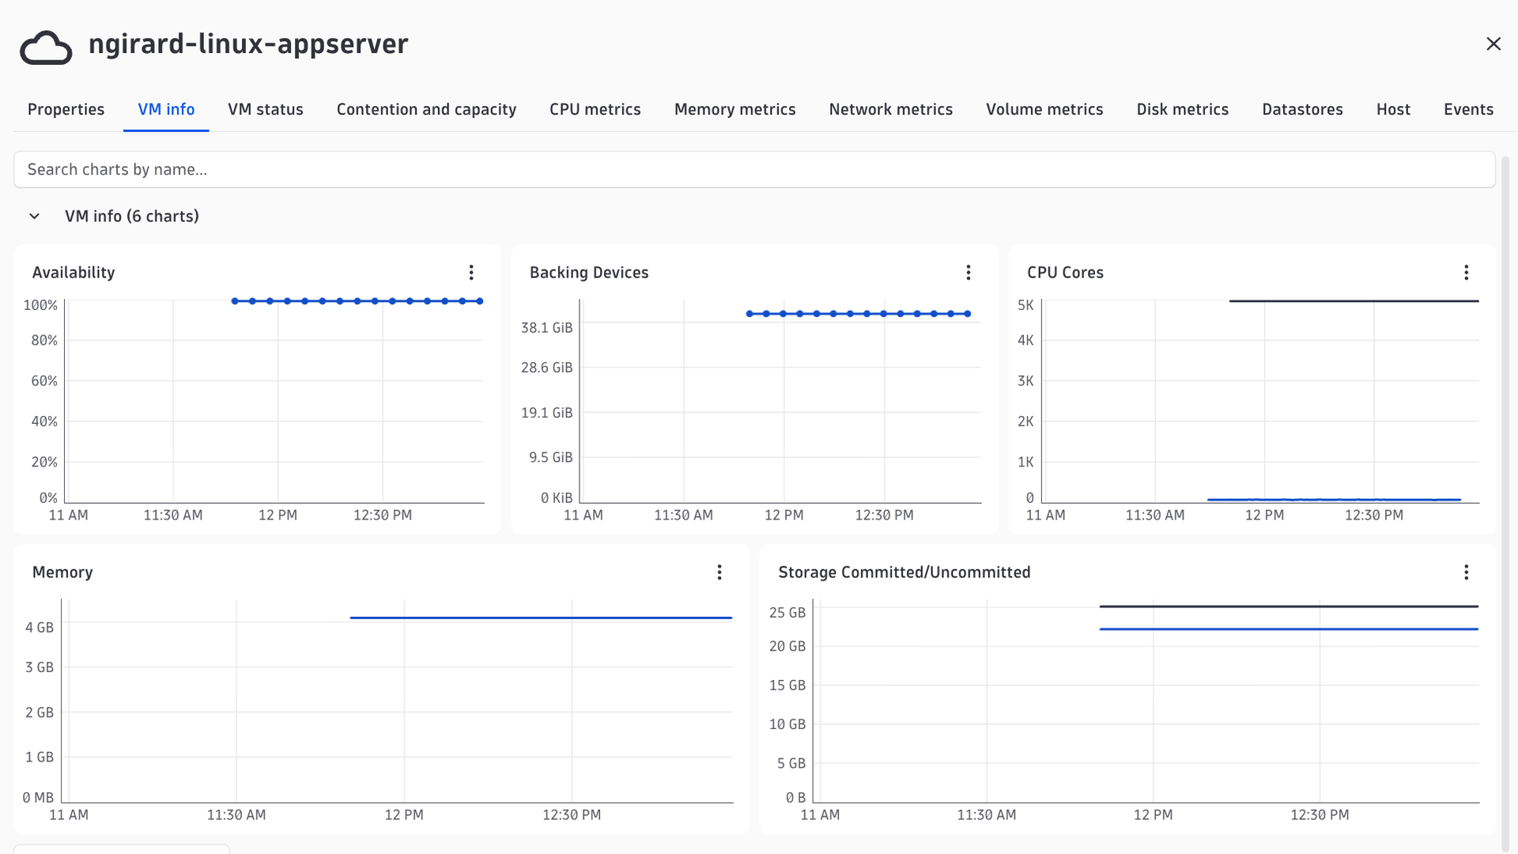This screenshot has width=1518, height=854.
Task: Click the last data point on Backing Devices line
Action: point(968,314)
